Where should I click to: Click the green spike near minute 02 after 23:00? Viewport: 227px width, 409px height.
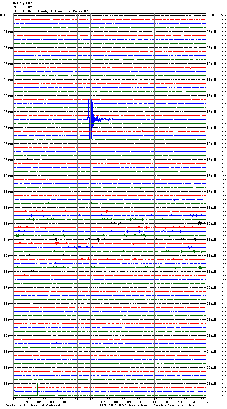pyautogui.click(x=38, y=390)
